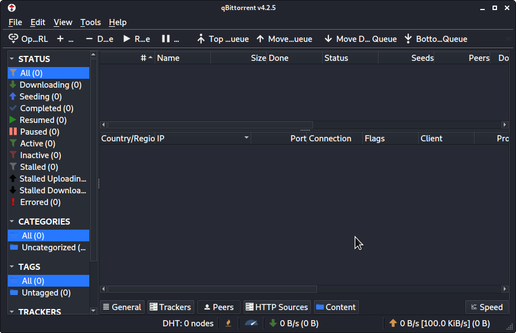Collapse the TAGS section

tap(12, 267)
